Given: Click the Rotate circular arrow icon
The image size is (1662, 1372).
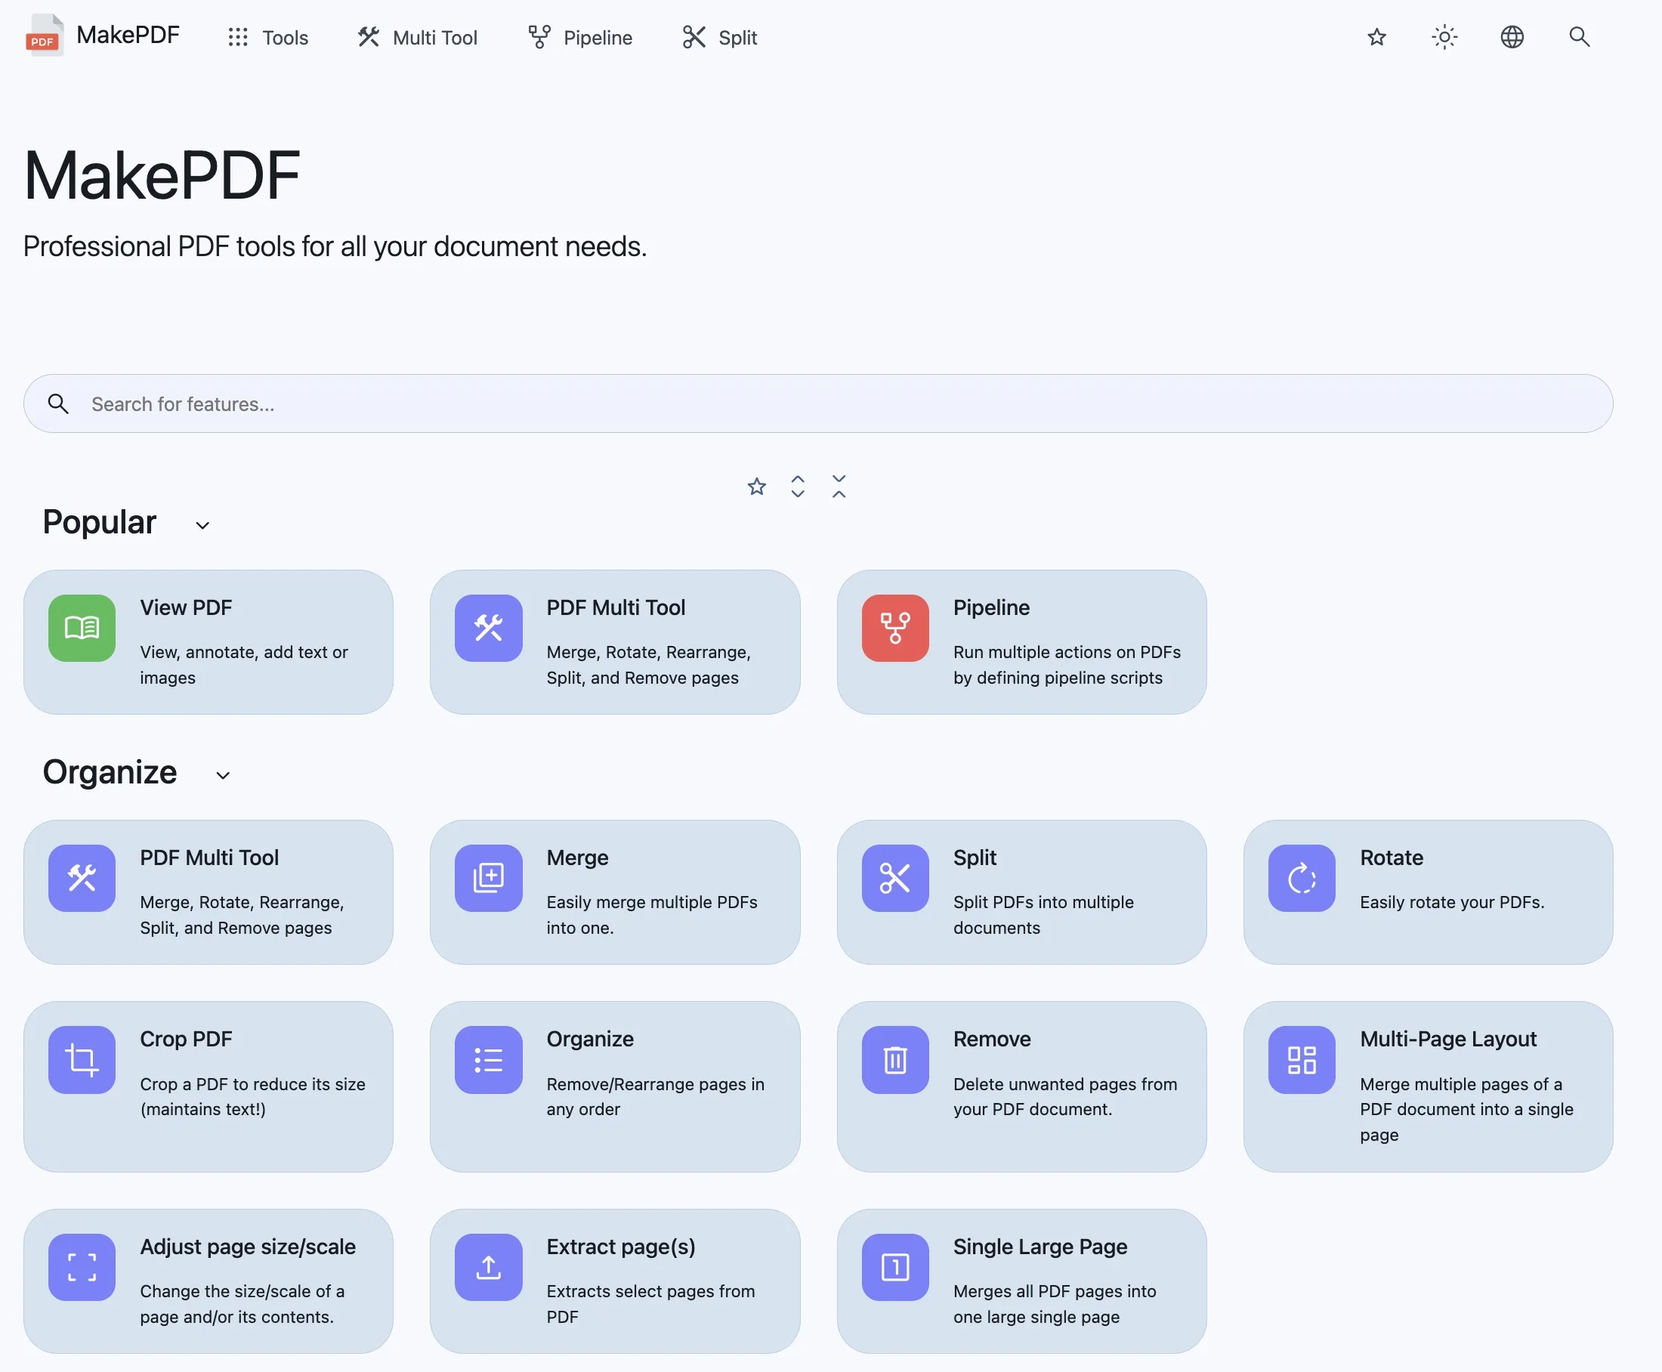Looking at the screenshot, I should (x=1302, y=878).
